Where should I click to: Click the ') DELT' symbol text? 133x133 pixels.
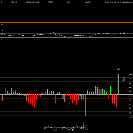88,2
